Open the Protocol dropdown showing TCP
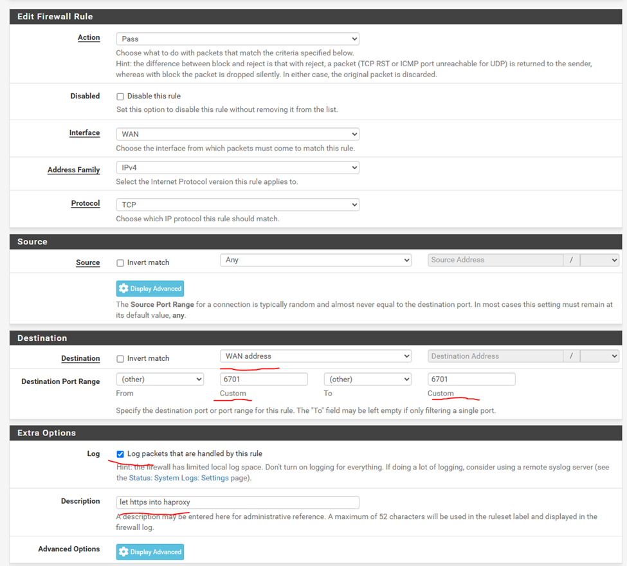The height and width of the screenshot is (566, 627). pos(237,205)
